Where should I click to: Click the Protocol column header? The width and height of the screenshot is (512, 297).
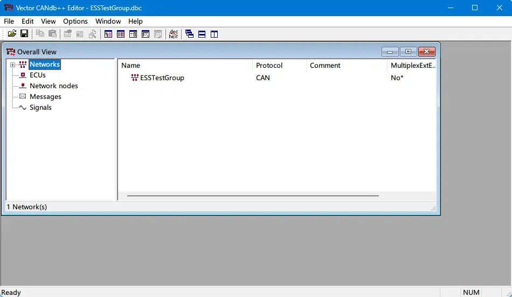click(x=269, y=66)
